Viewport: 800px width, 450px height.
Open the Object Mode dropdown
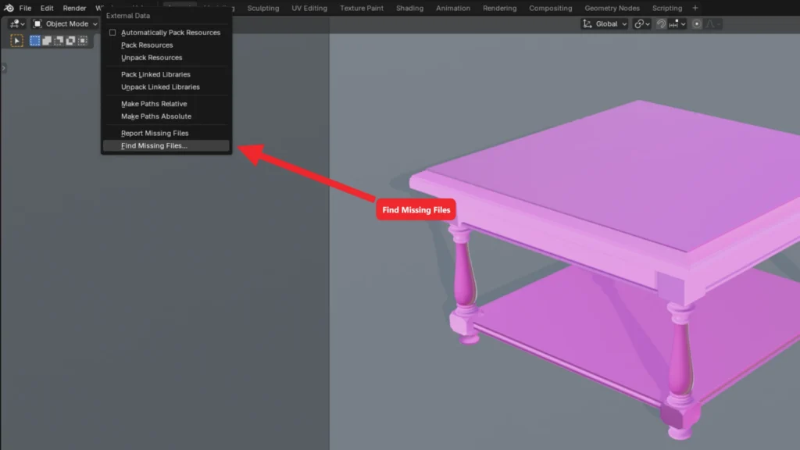(x=65, y=24)
